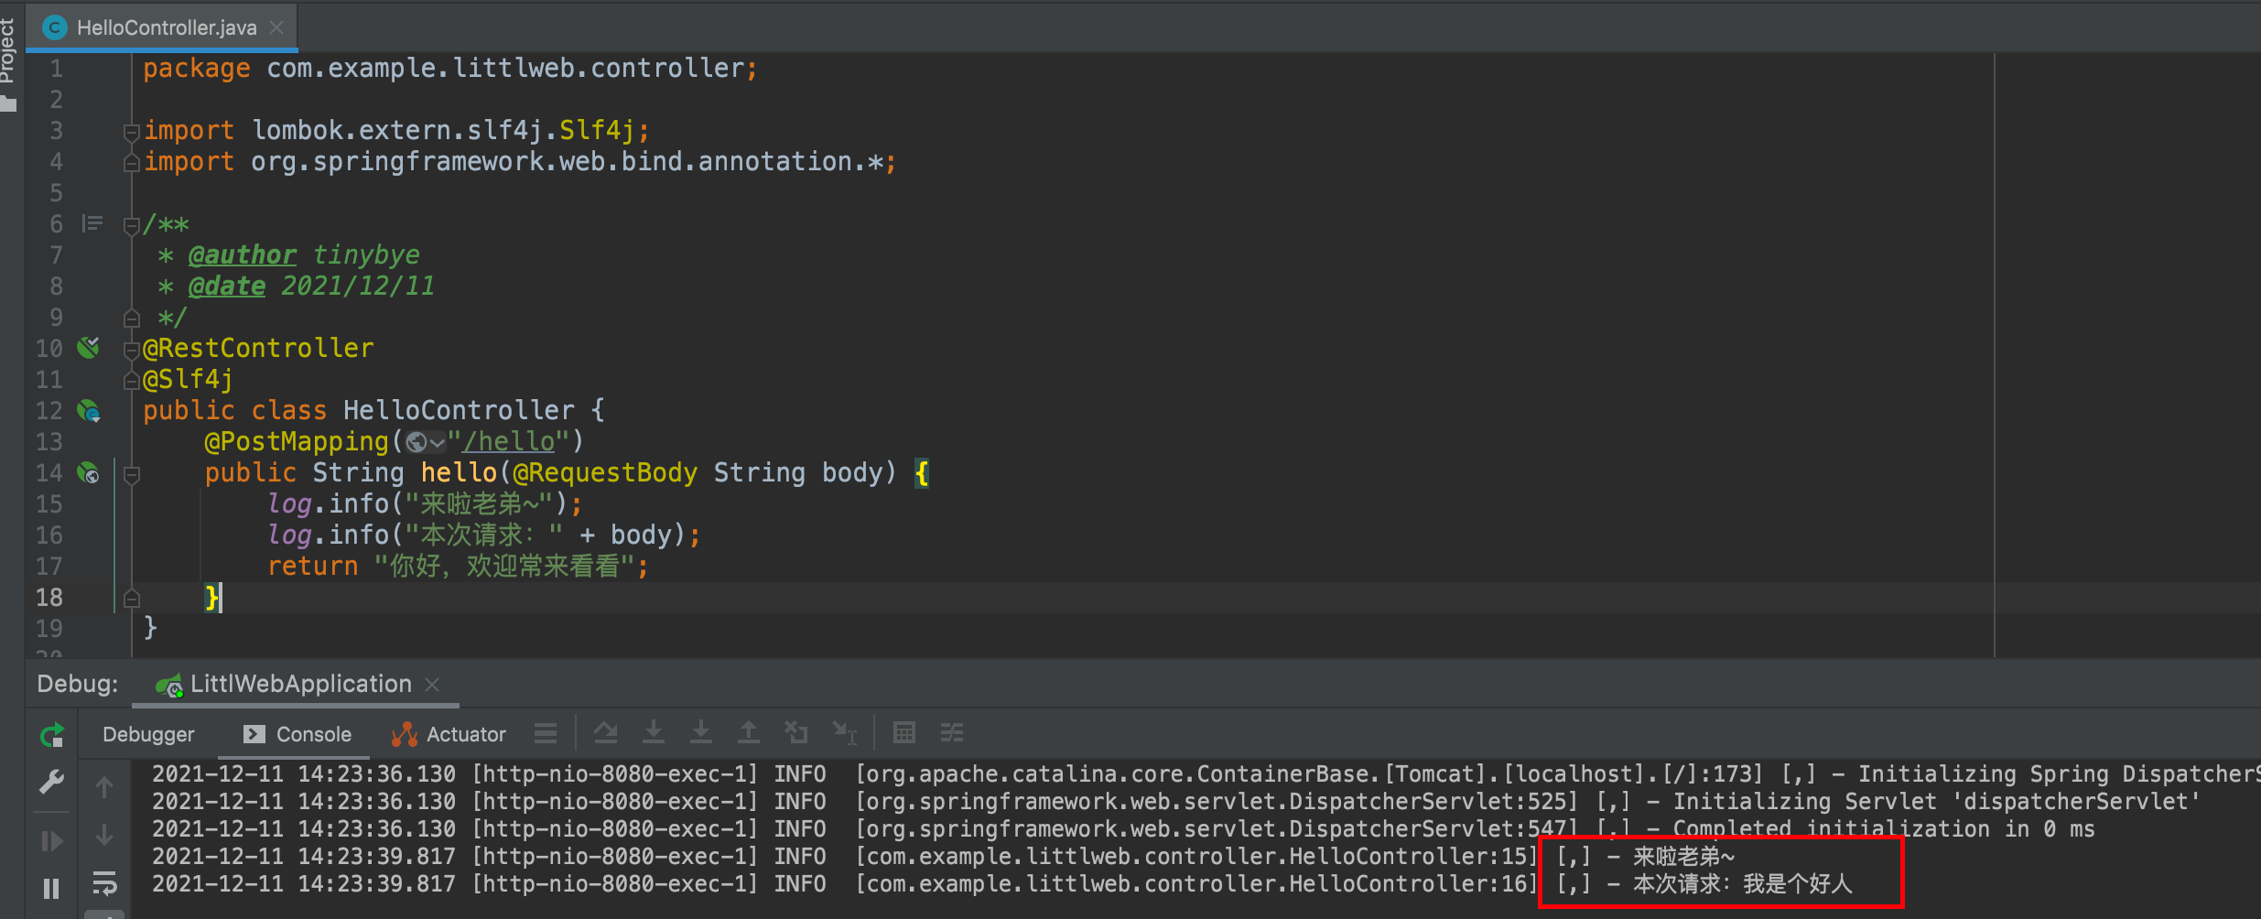Click the @RestController annotation
The image size is (2261, 919).
point(258,348)
